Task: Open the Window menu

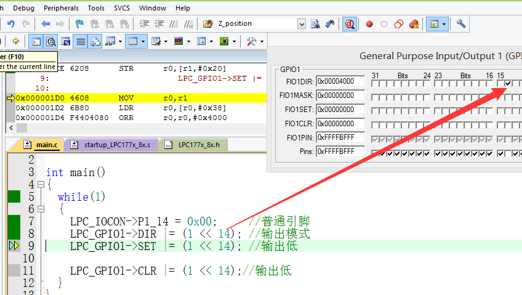Action: click(153, 8)
